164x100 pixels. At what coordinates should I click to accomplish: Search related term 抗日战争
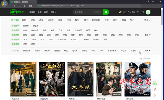point(27,51)
